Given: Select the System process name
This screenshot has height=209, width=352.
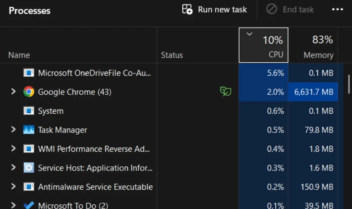Looking at the screenshot, I should [51, 111].
